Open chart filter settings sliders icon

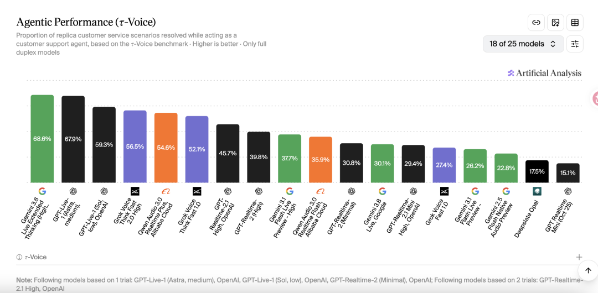(575, 44)
